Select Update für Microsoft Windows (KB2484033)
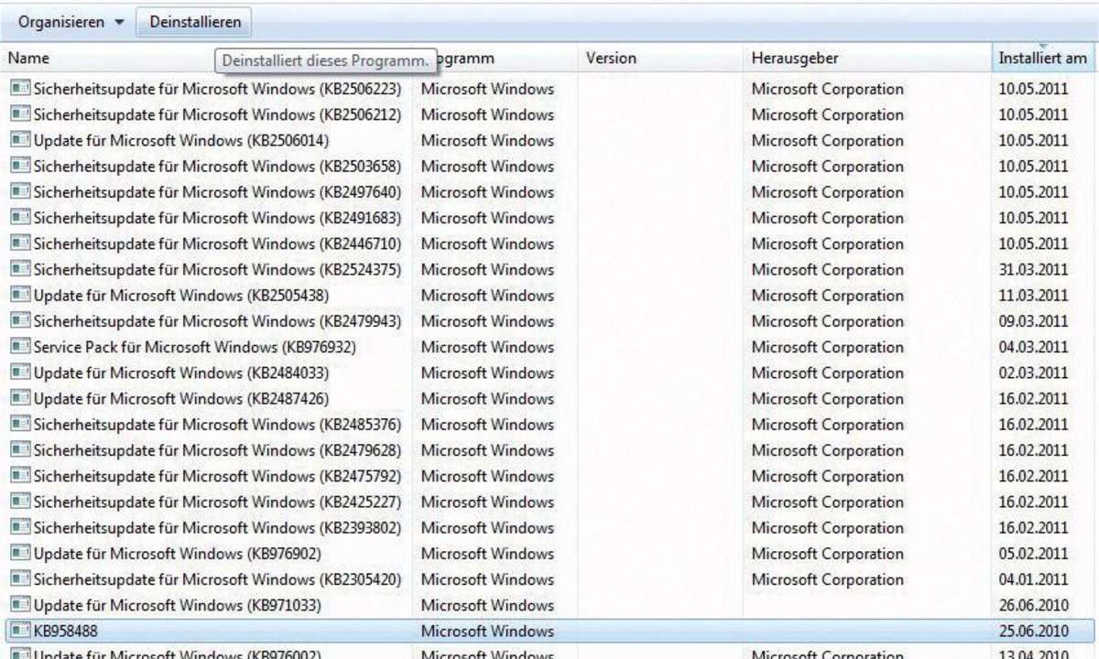This screenshot has width=1099, height=659. (181, 373)
